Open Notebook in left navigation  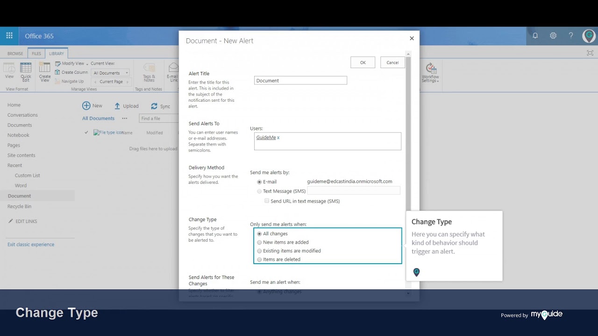(18, 135)
